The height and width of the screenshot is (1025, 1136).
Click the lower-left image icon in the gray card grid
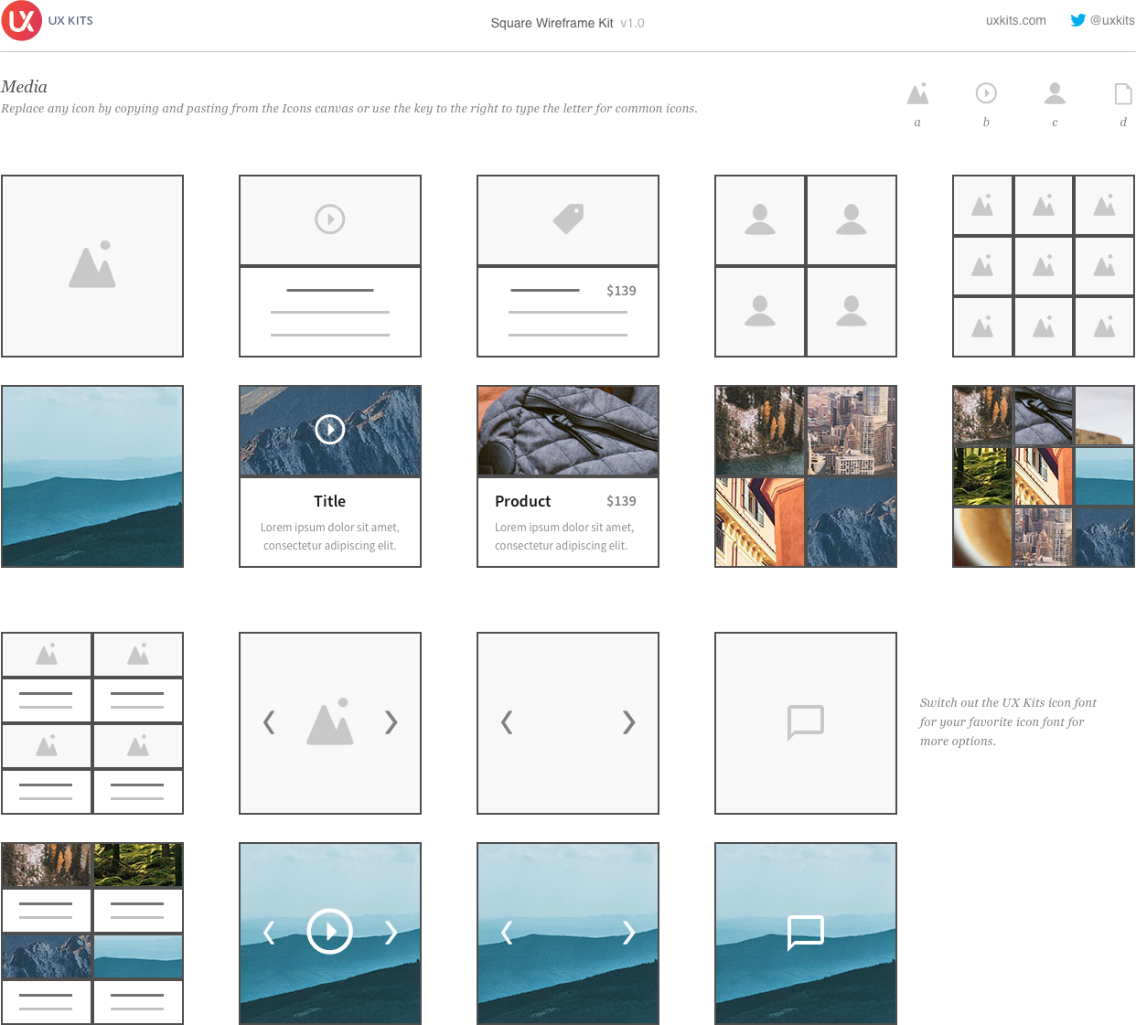click(47, 745)
